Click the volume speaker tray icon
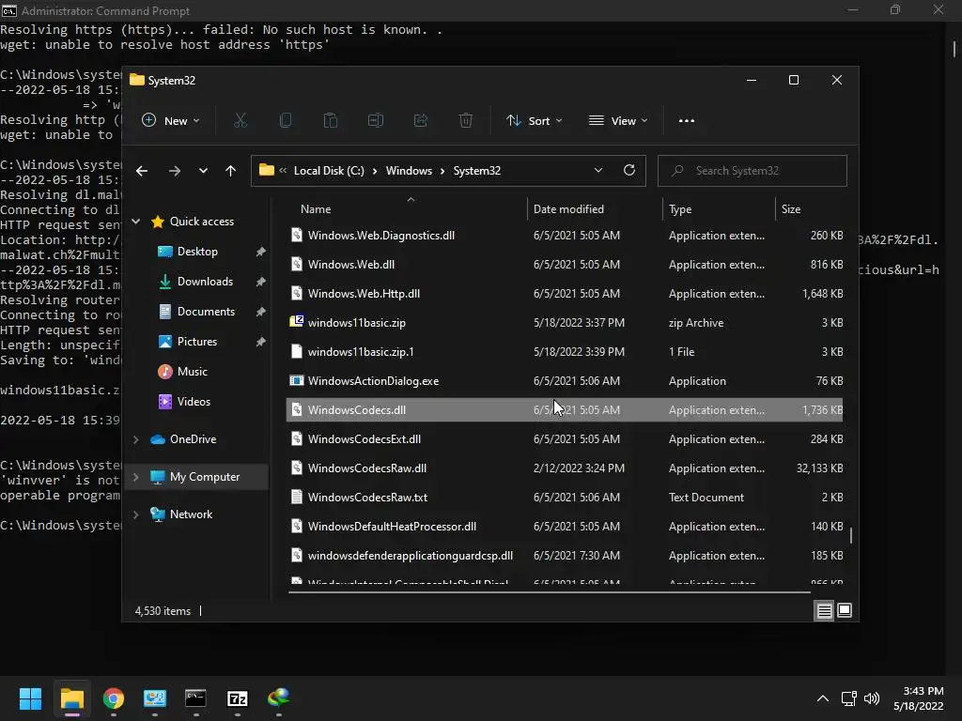 pos(871,698)
